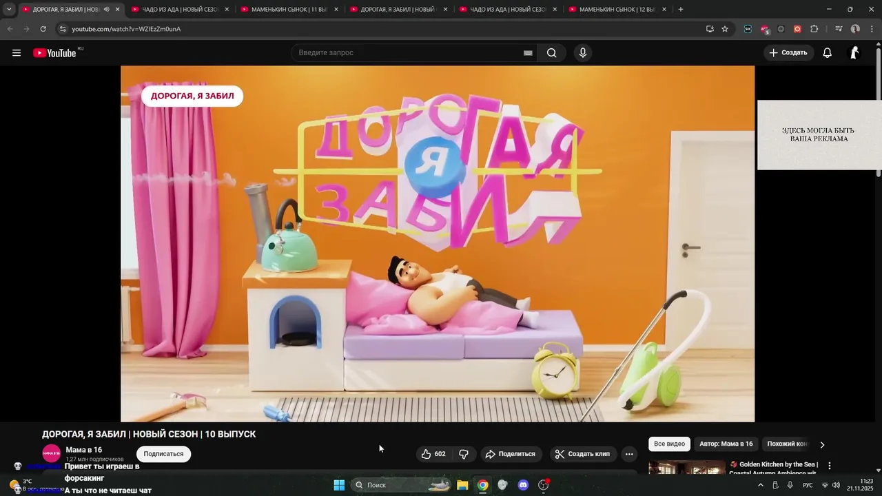882x496 pixels.
Task: Open the Chrome extensions puzzle icon
Action: tap(814, 29)
